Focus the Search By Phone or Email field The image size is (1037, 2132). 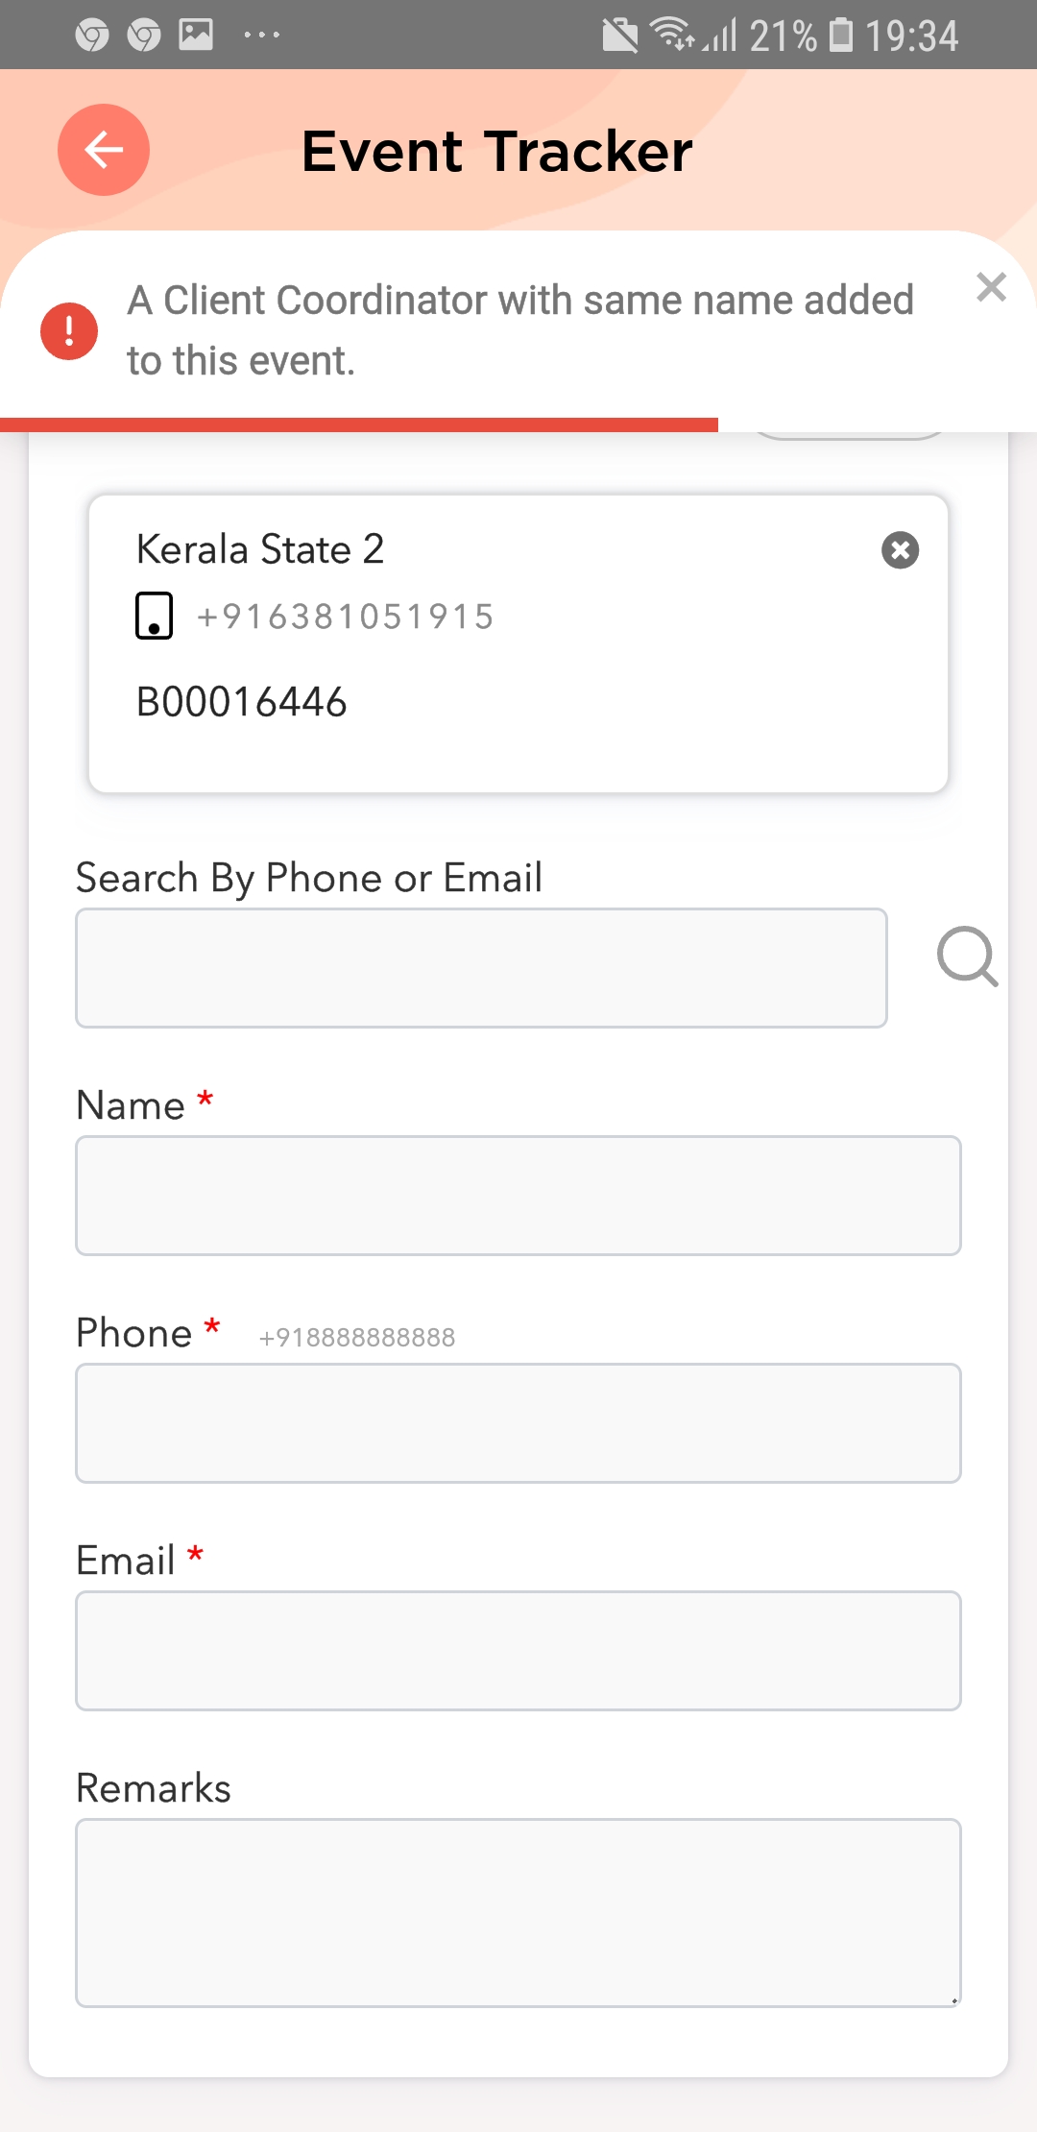[x=481, y=968]
